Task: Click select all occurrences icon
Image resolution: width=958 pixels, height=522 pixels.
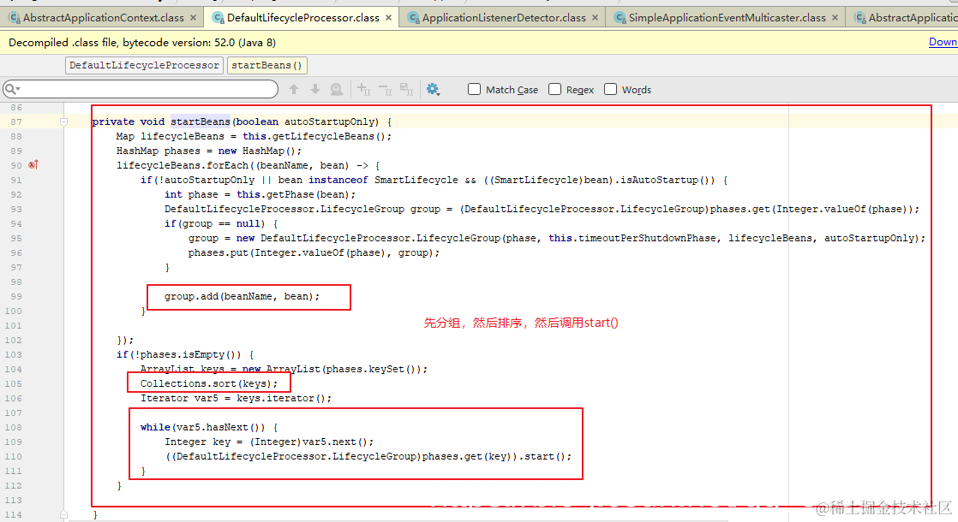Action: 407,90
